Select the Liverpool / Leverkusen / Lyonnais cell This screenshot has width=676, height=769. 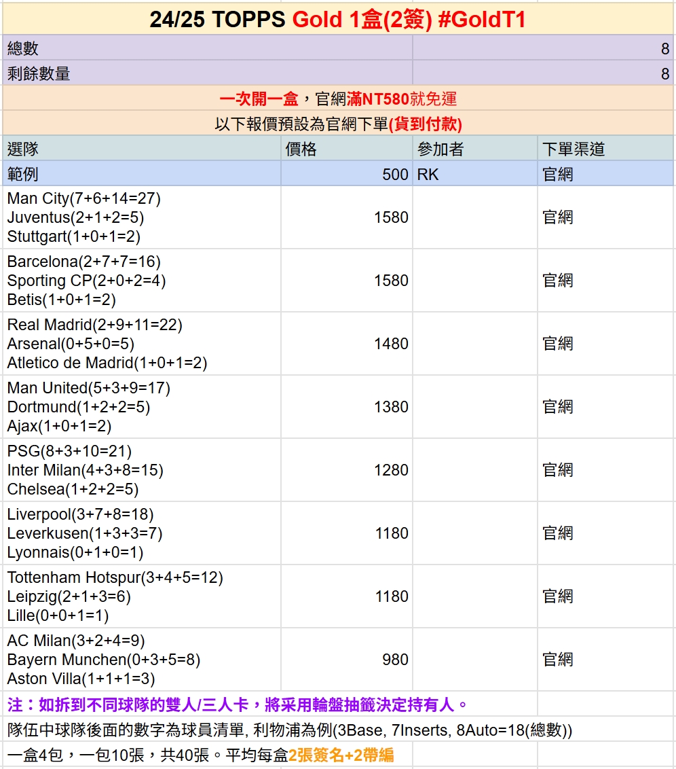142,533
